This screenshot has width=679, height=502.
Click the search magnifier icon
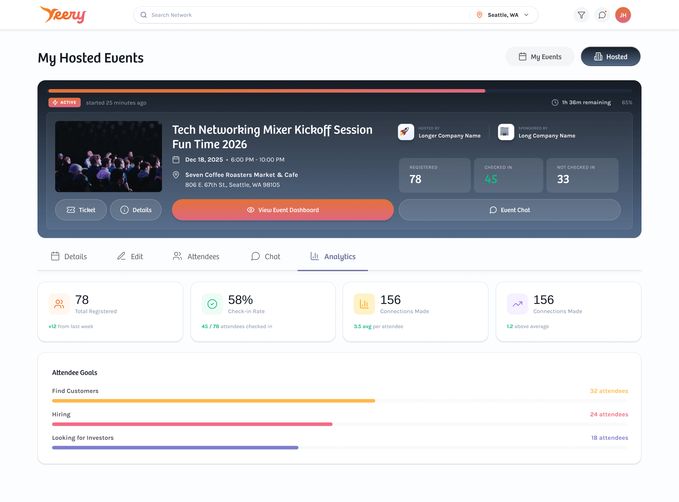point(144,15)
